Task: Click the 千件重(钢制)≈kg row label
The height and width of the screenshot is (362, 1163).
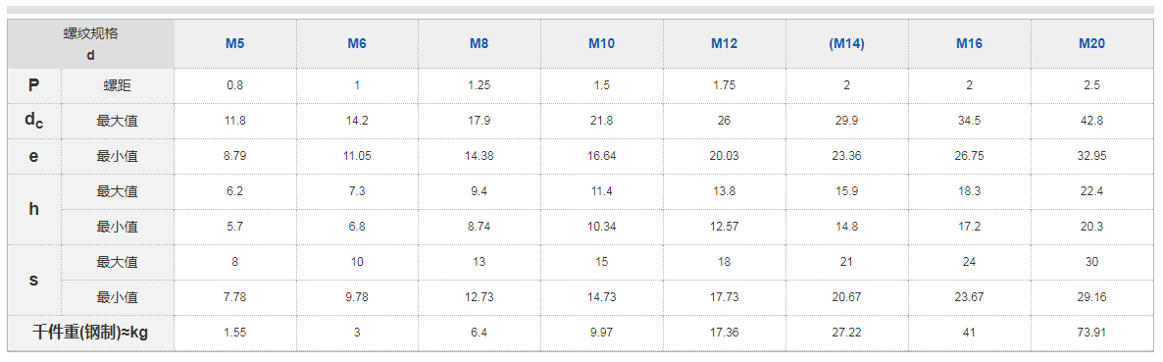Action: pyautogui.click(x=91, y=334)
